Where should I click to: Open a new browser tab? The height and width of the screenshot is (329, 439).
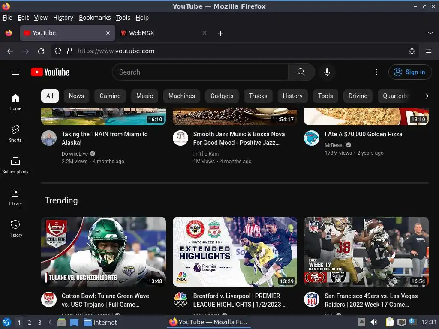click(x=221, y=33)
